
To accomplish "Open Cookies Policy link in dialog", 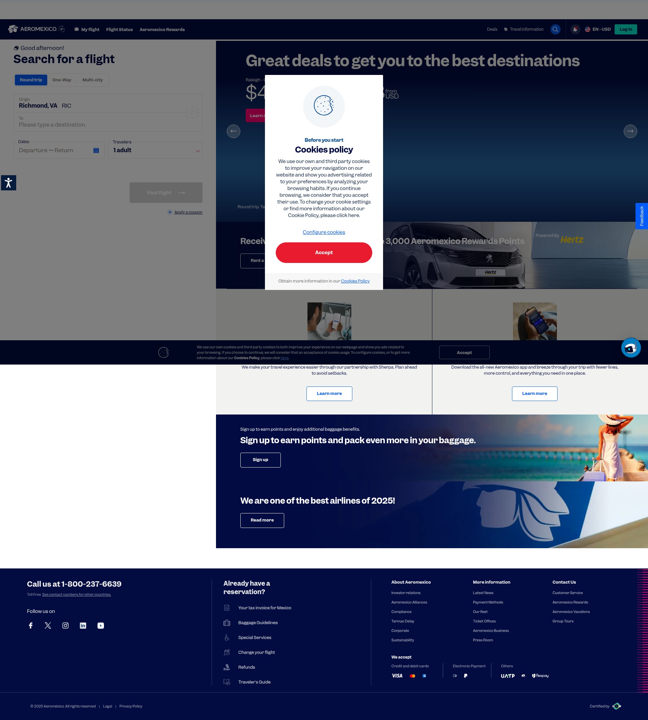I will [x=355, y=281].
